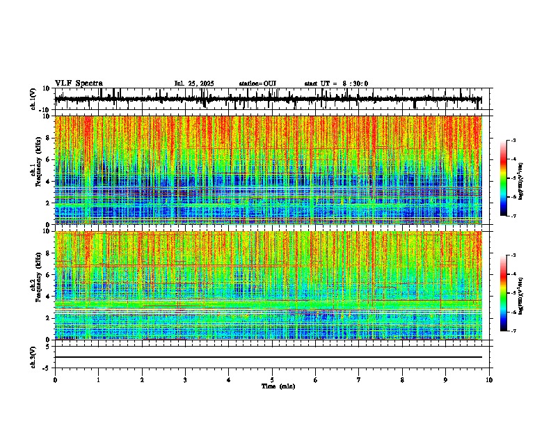Click inside the ch.1 spectrogram panel

[x=269, y=170]
